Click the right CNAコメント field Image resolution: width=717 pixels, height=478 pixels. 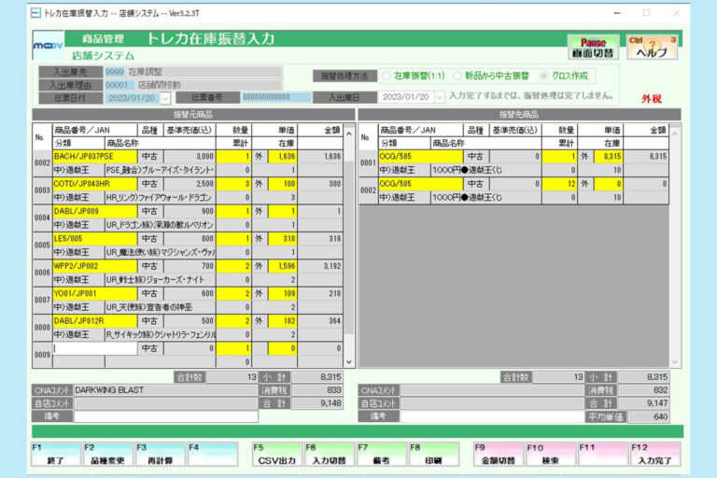(x=493, y=390)
